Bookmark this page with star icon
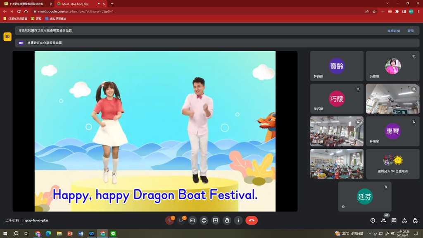 [374, 11]
